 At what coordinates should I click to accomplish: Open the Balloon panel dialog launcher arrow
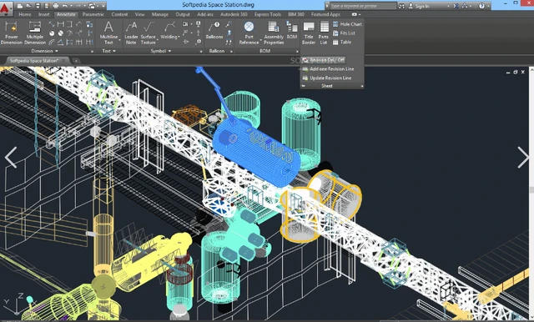coord(232,52)
